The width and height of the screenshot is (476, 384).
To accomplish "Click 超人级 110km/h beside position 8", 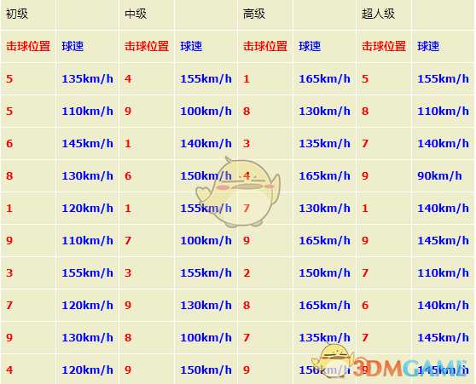I will [x=443, y=112].
